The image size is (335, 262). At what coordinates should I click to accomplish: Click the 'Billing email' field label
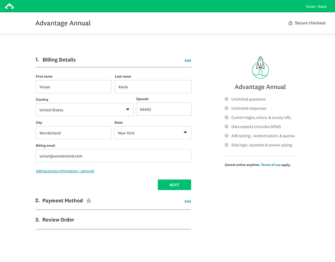coord(46,146)
